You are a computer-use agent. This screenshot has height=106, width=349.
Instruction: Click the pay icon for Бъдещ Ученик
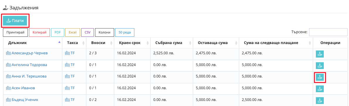(x=320, y=100)
